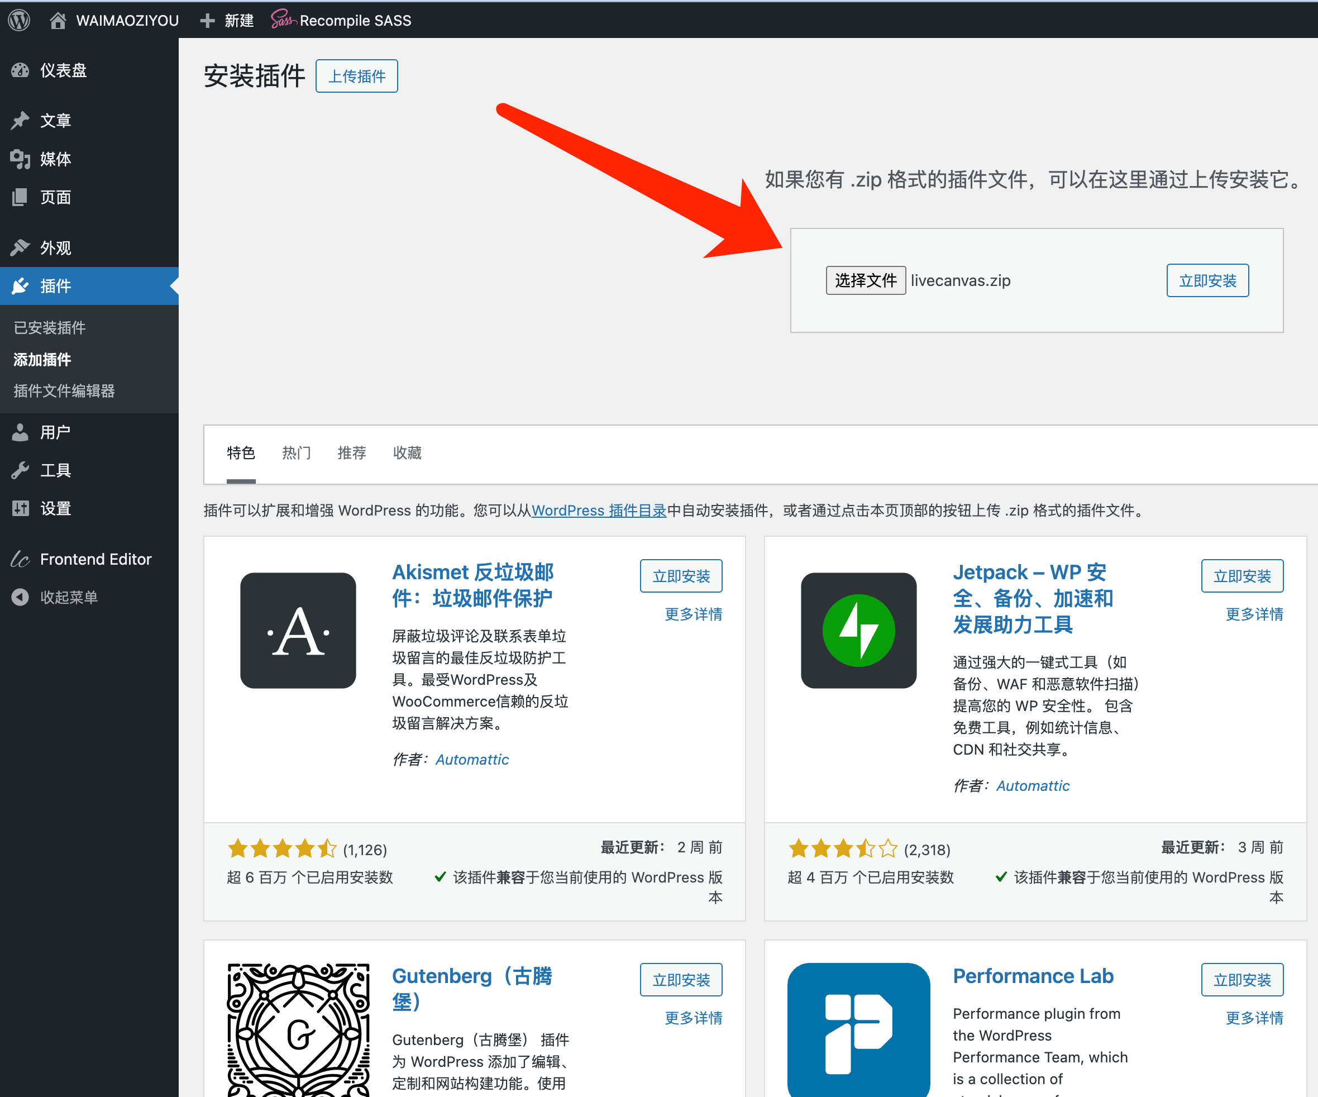Open the Posts (文章) pin icon

[x=20, y=121]
